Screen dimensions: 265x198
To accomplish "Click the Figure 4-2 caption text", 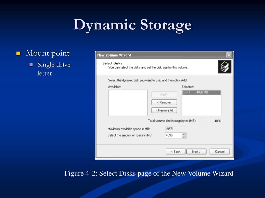I will [149, 174].
